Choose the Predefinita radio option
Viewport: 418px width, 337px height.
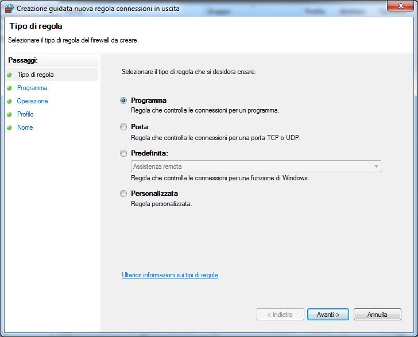[123, 153]
